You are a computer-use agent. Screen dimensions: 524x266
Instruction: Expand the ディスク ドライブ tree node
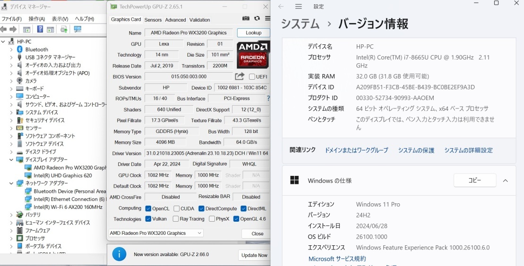(x=11, y=152)
